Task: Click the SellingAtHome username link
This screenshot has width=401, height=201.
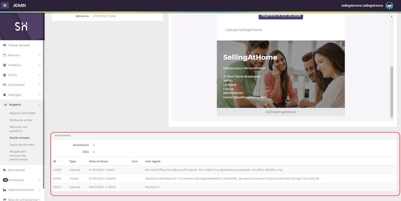Action: 362,6
